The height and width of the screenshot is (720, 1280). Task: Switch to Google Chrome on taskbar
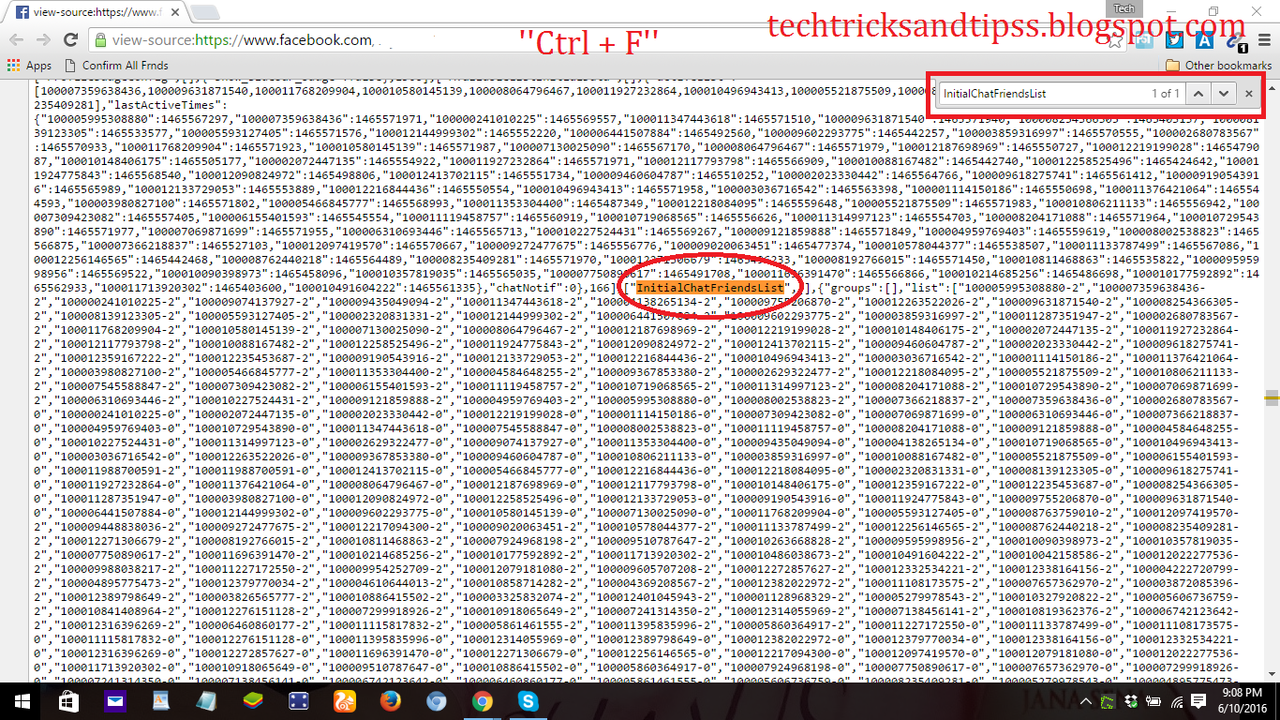point(482,700)
